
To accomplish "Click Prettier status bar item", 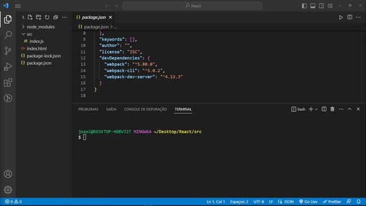I will 332,201.
